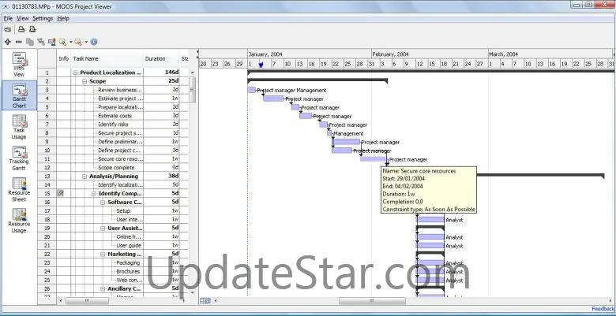Open the zoom in dropdown arrow

pyautogui.click(x=71, y=42)
